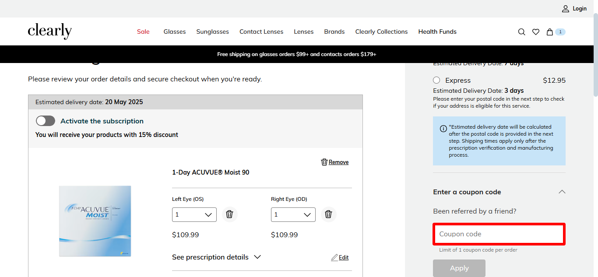Click the Apply coupon button

point(459,268)
